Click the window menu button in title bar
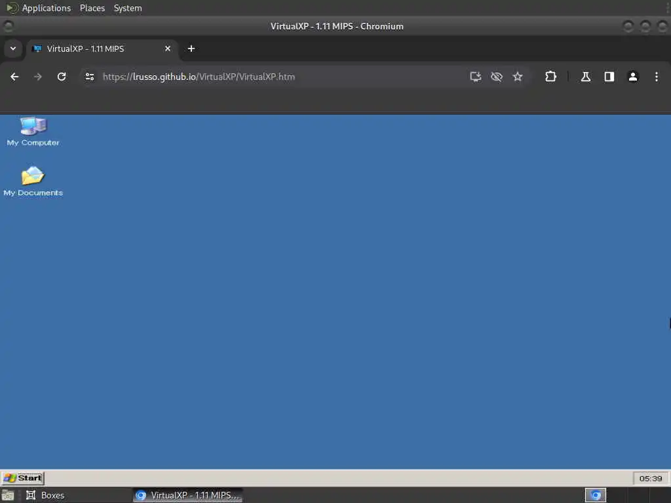Image resolution: width=671 pixels, height=503 pixels. pyautogui.click(x=8, y=26)
